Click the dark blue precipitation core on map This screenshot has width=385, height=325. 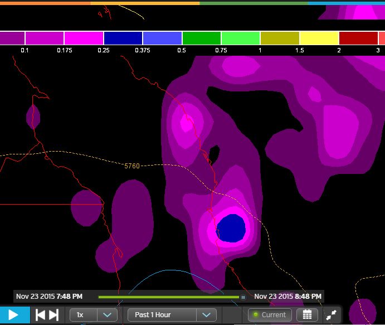(x=231, y=228)
